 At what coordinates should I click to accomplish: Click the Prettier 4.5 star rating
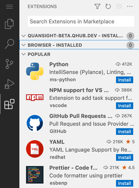pos(128,168)
